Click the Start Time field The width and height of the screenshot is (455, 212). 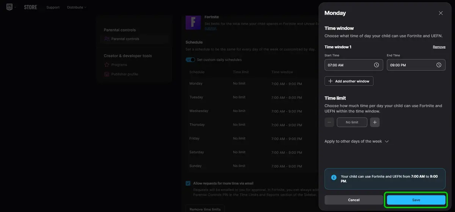pos(354,65)
